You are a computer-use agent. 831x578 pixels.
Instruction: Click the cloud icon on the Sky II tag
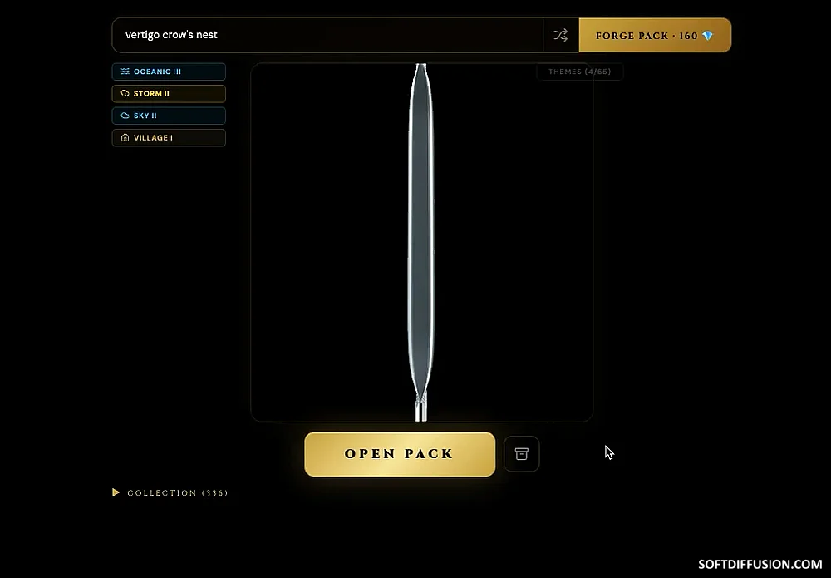[125, 116]
